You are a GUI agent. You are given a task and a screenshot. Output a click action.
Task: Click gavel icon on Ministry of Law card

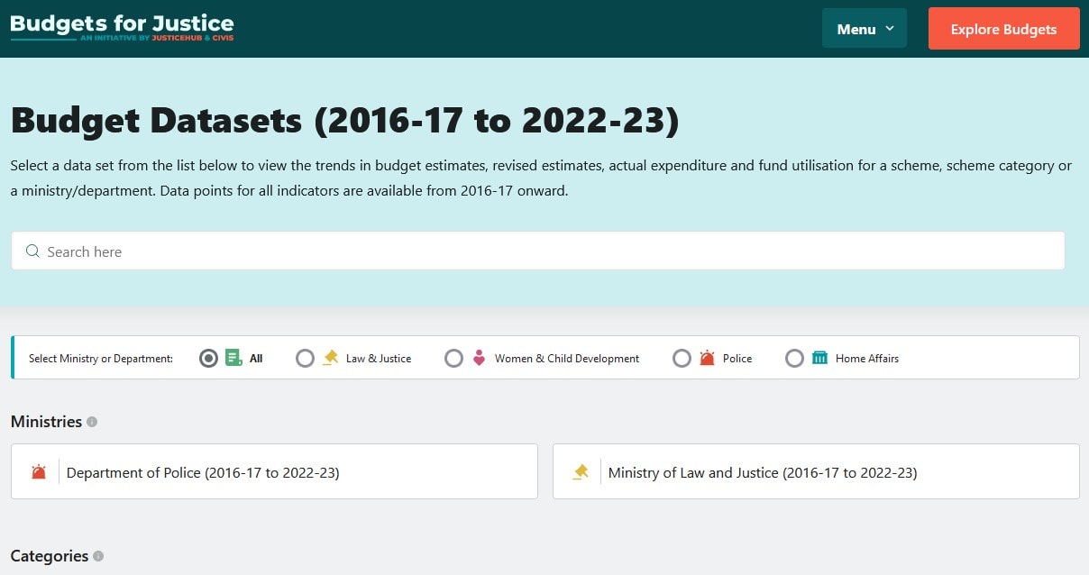click(581, 471)
